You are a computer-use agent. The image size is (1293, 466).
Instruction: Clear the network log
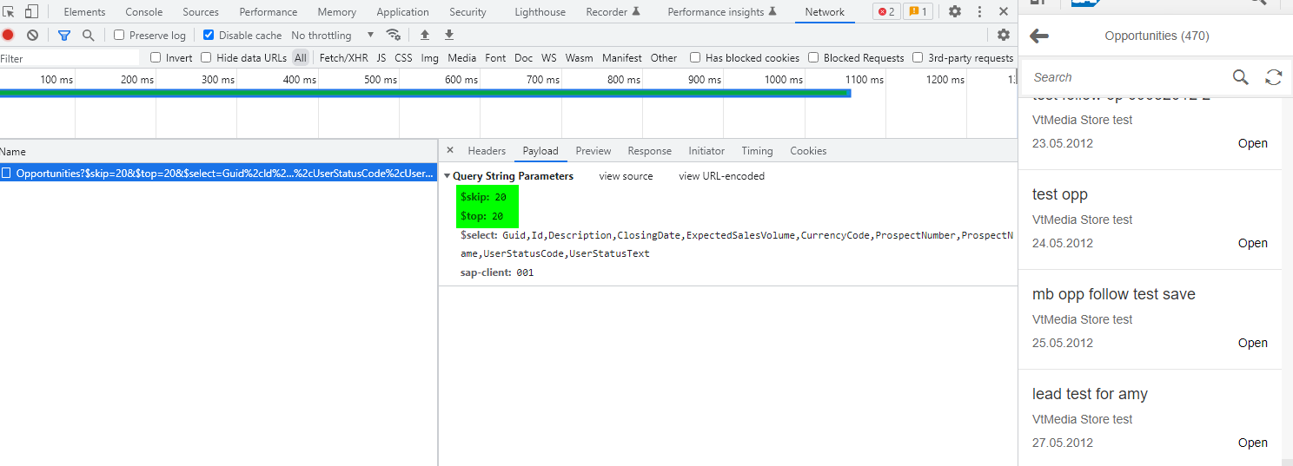(32, 36)
